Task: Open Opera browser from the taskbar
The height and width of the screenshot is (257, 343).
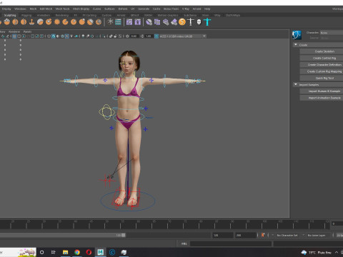Action: [x=89, y=252]
